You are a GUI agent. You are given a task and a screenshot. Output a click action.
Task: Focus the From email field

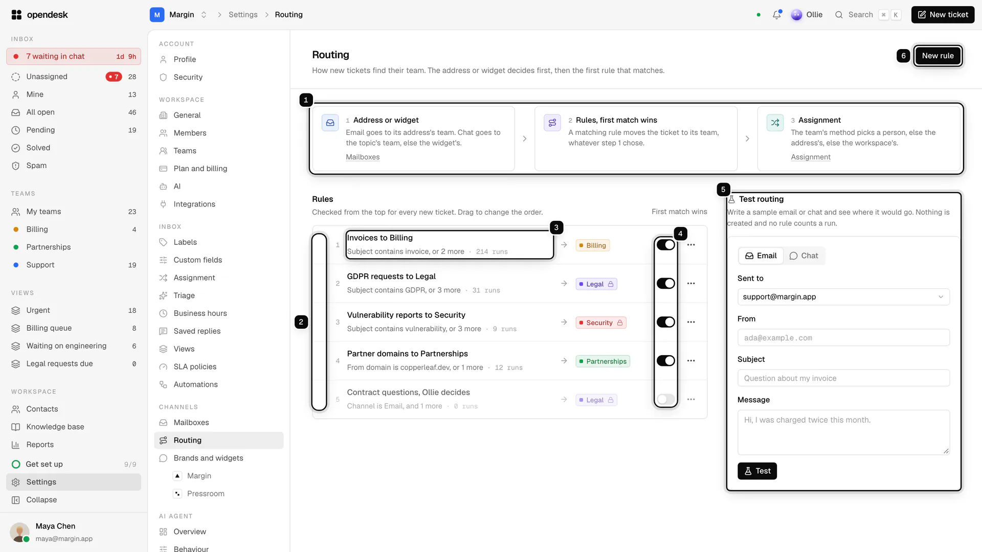click(843, 338)
